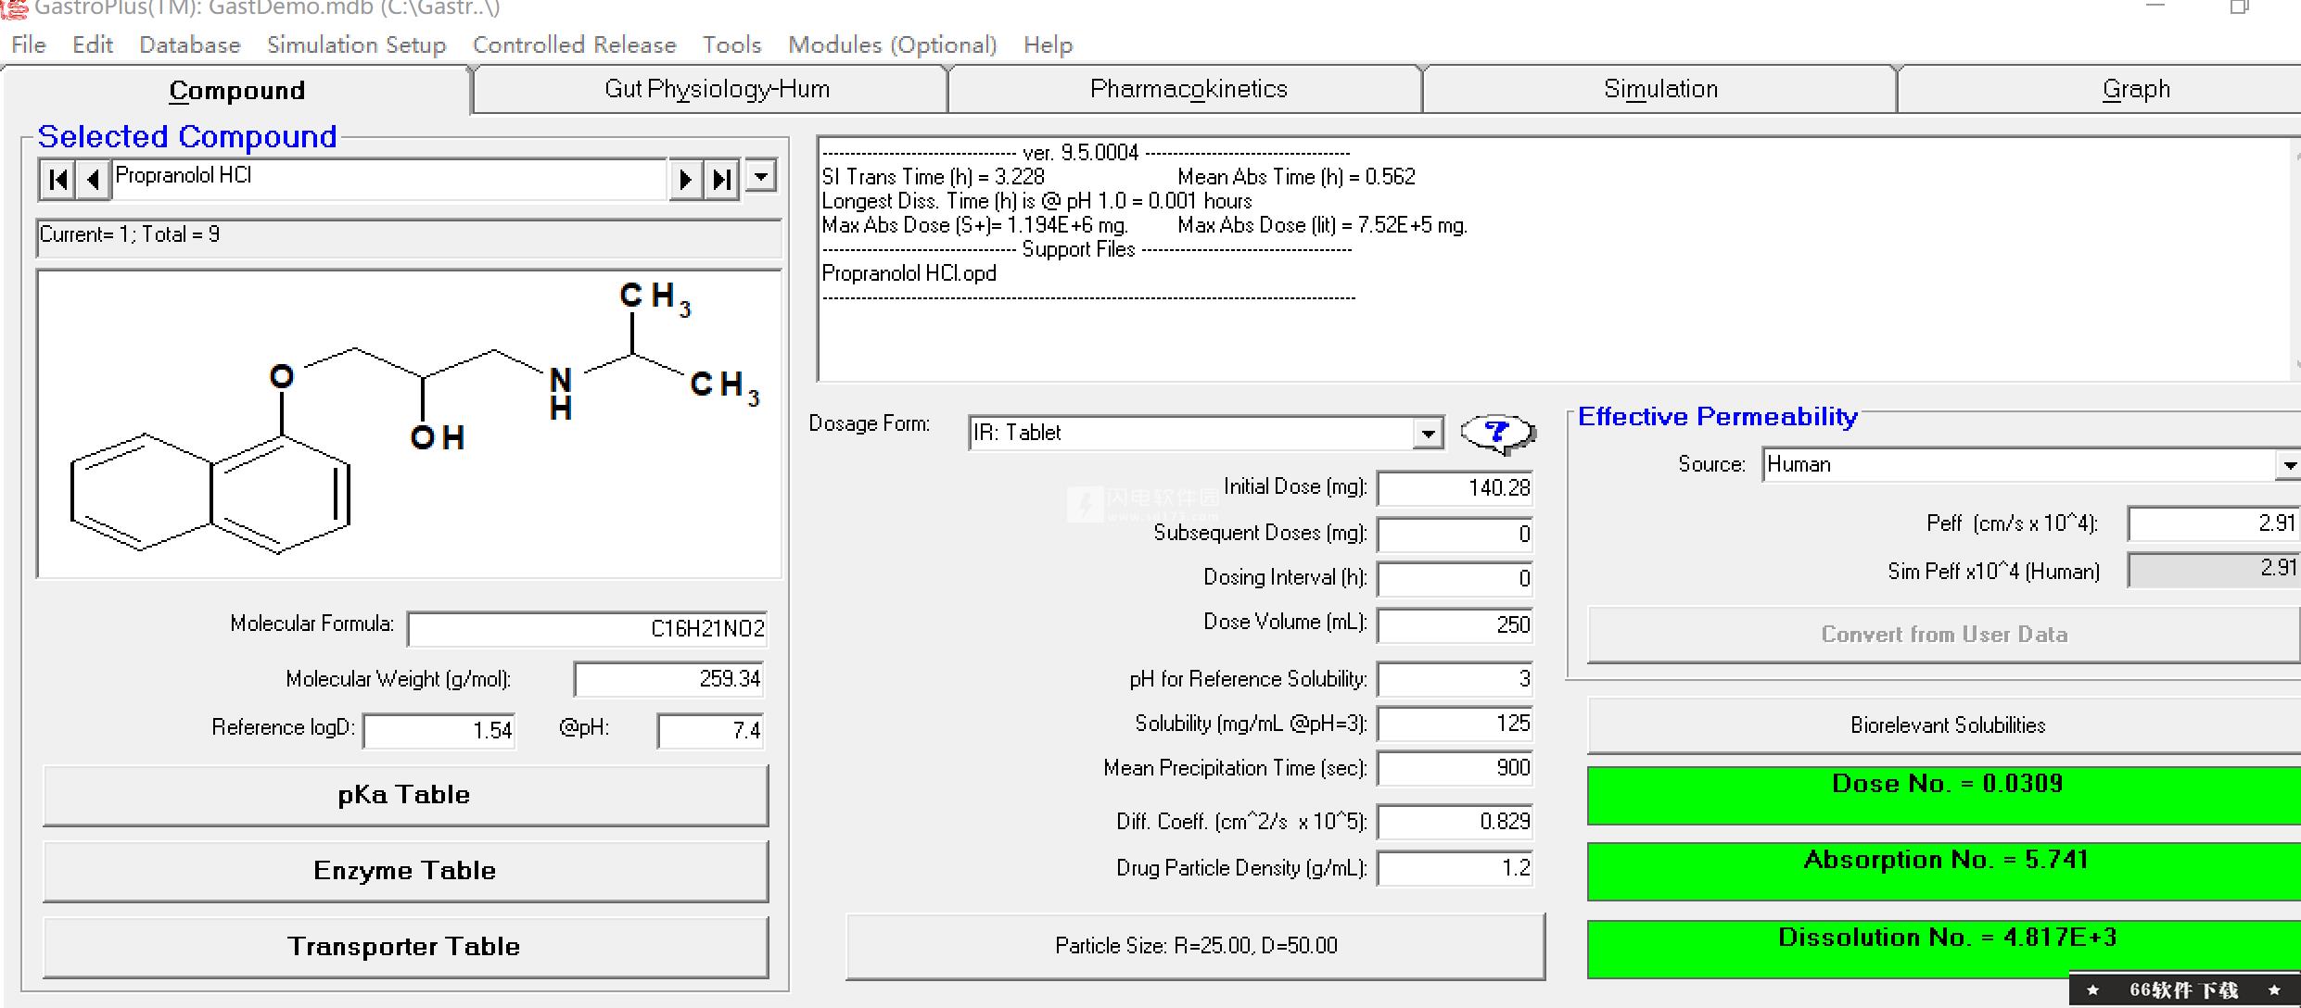Open the File menu

coord(29,44)
